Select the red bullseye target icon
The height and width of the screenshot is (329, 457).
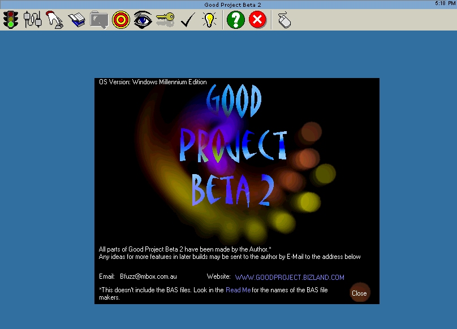pos(120,20)
